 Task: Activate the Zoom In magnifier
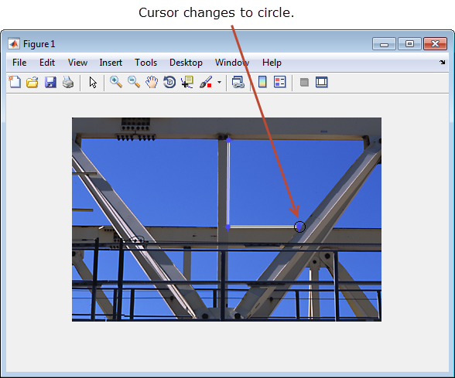tap(116, 82)
